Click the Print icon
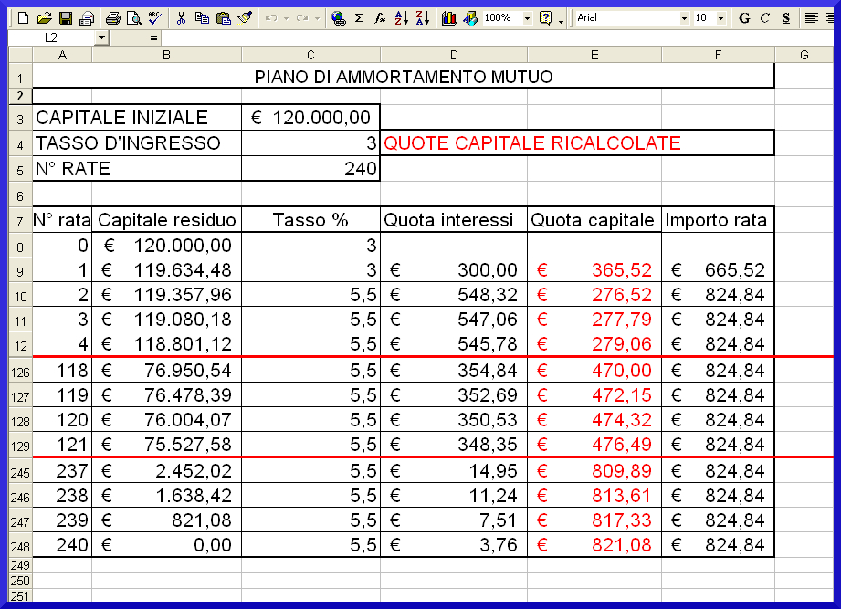 [x=113, y=18]
